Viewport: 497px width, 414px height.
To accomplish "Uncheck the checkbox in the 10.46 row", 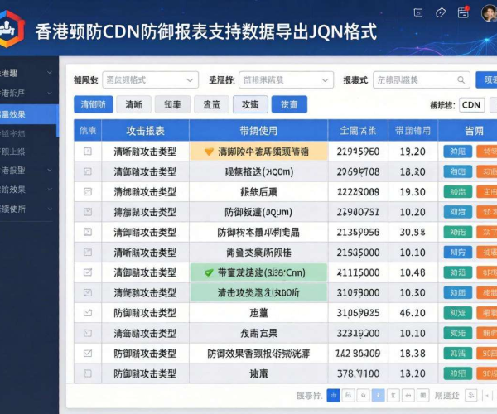I will [88, 272].
